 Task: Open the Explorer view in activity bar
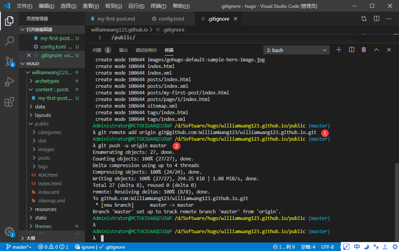pyautogui.click(x=9, y=21)
